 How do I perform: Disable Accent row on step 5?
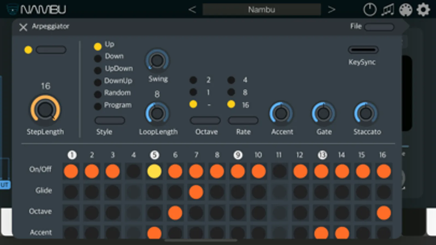pyautogui.click(x=154, y=233)
